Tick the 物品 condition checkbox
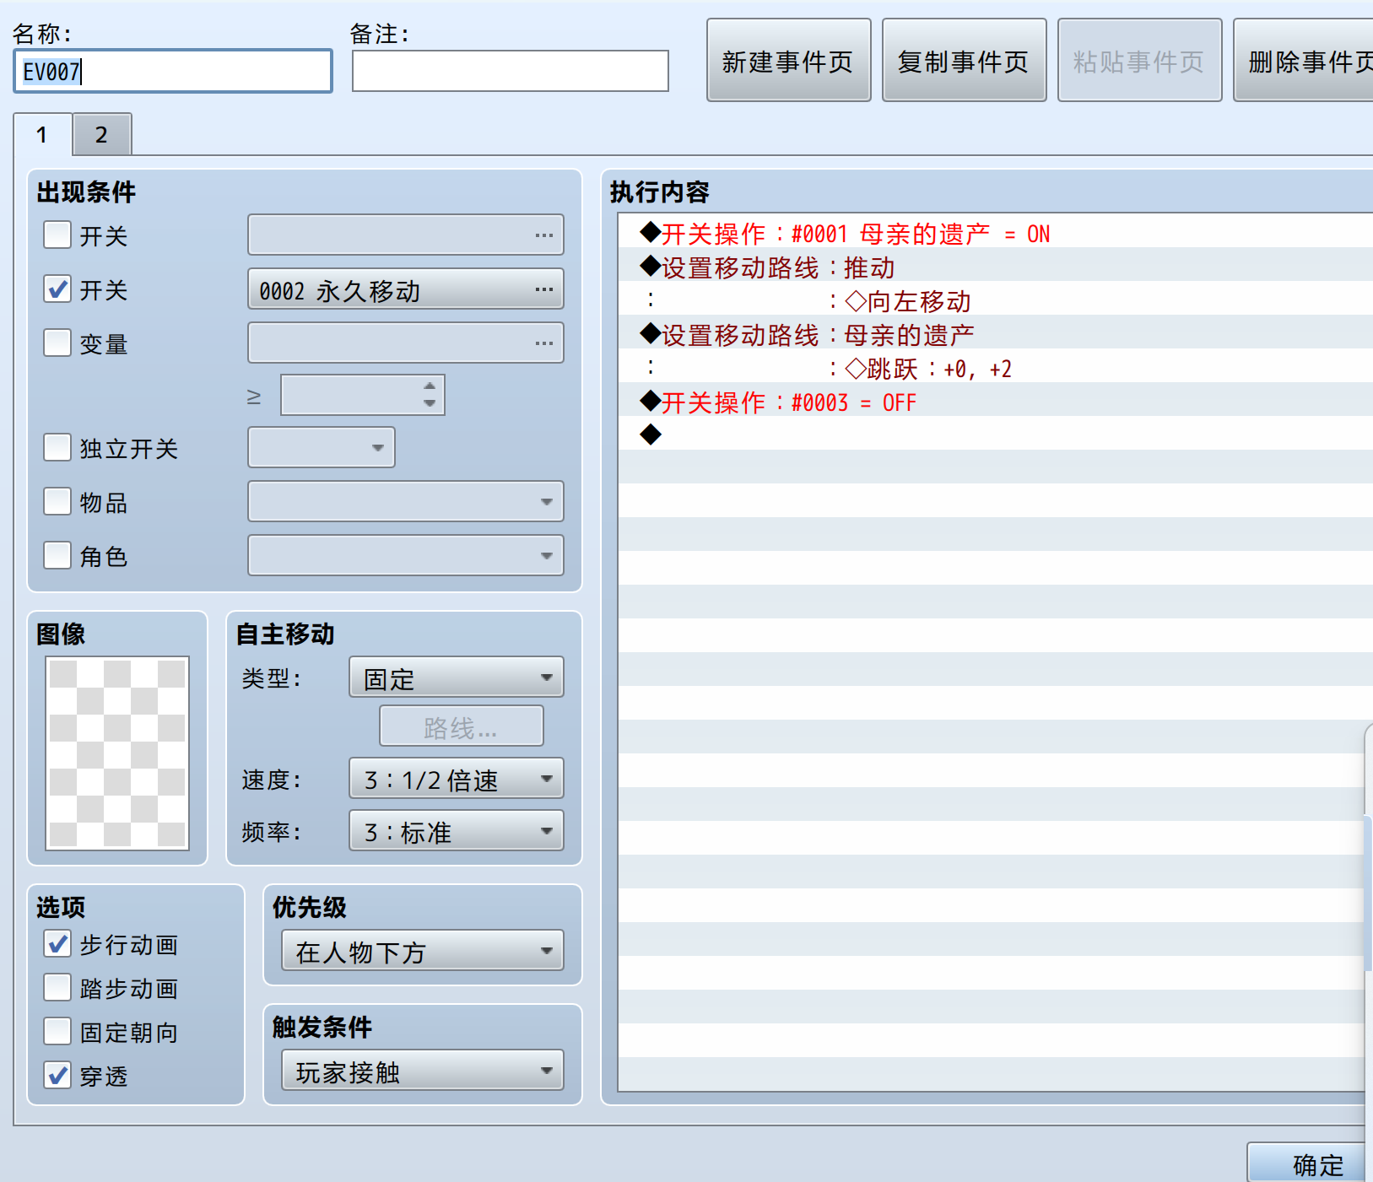 [57, 501]
